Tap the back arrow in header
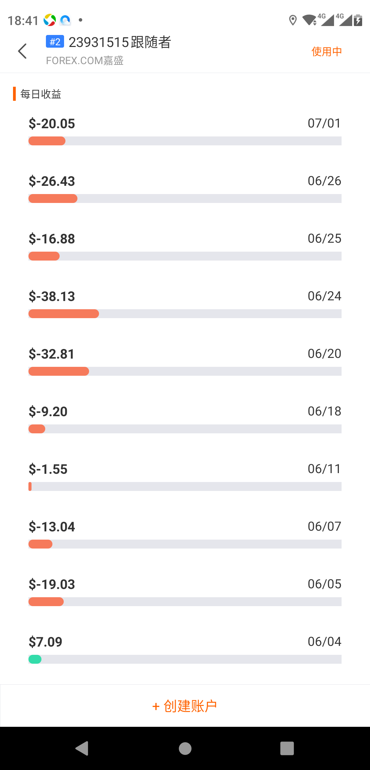 (x=23, y=51)
